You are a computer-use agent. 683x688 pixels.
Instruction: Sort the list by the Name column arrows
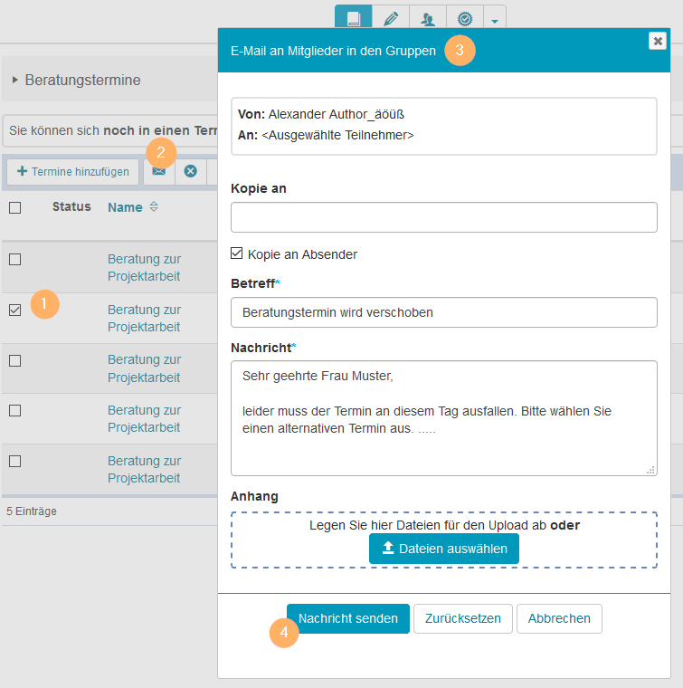coord(154,207)
